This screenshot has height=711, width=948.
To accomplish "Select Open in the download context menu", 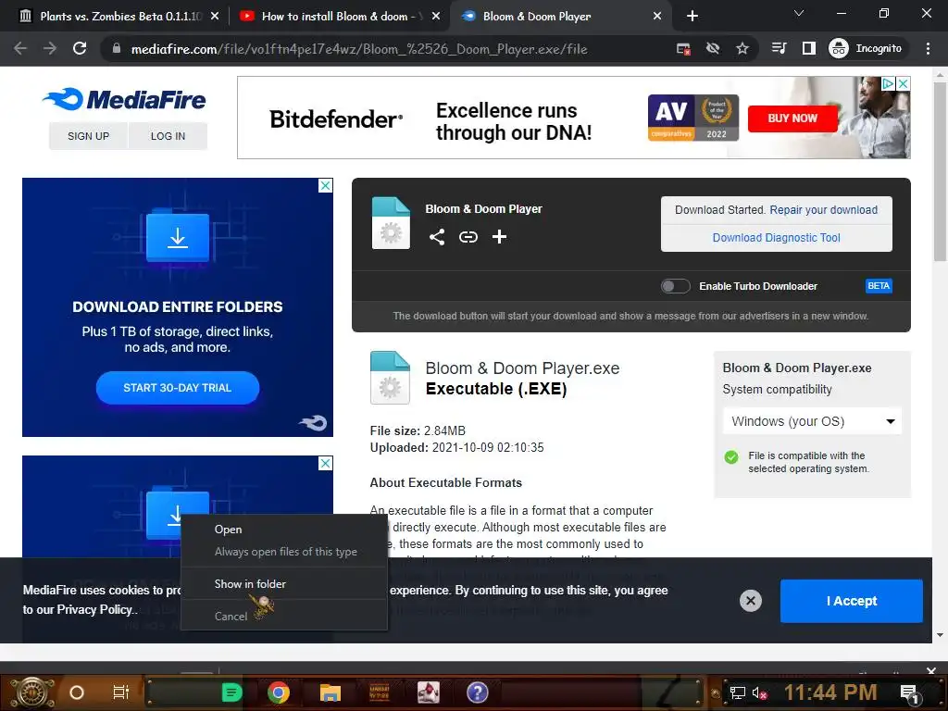I will tap(284, 529).
